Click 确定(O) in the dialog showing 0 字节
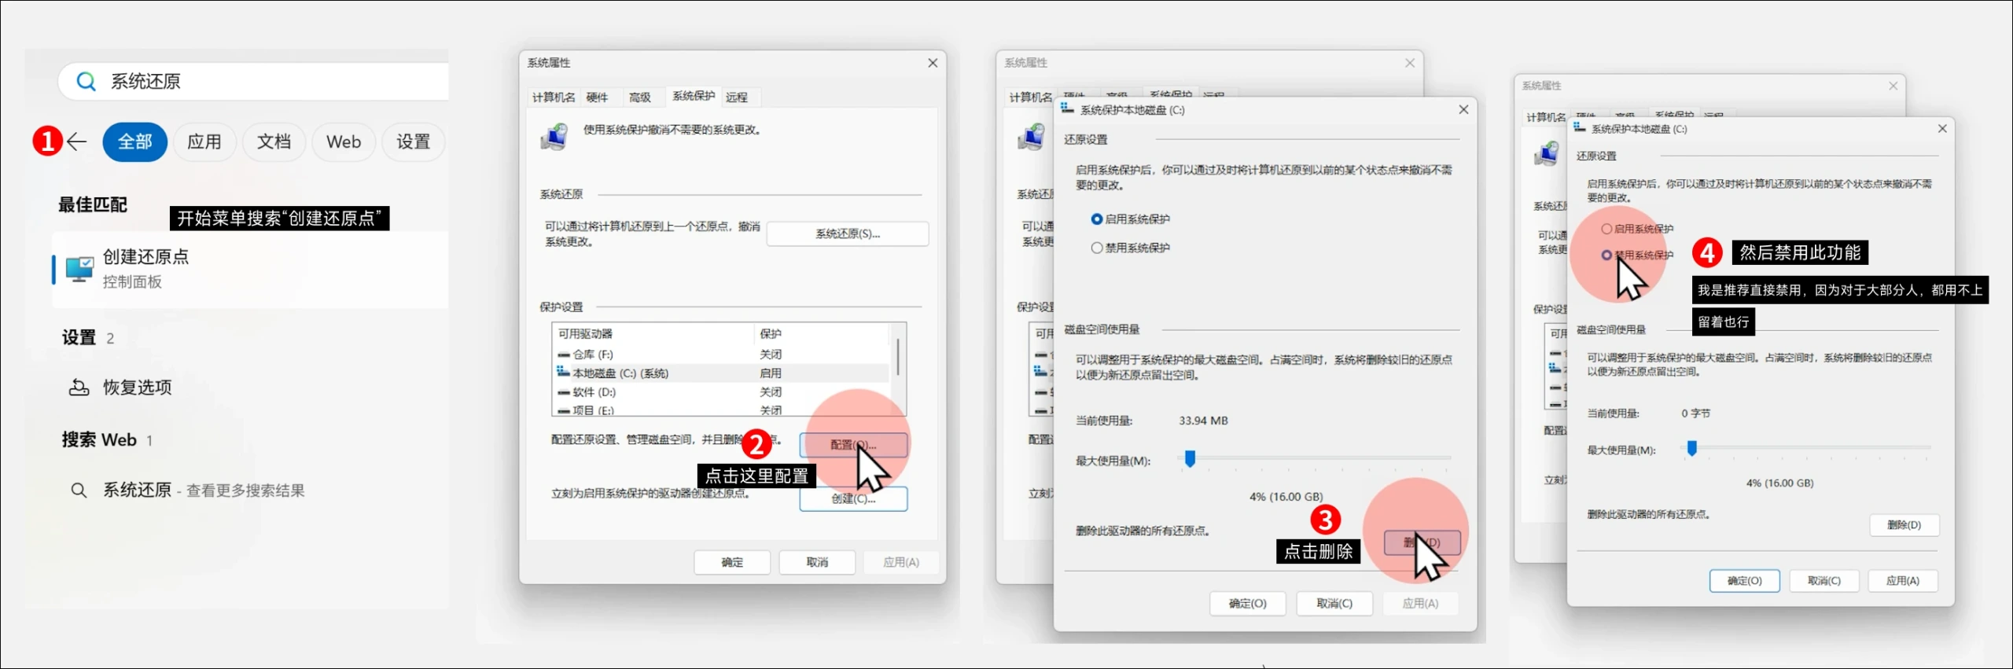The image size is (2013, 669). [x=1744, y=580]
